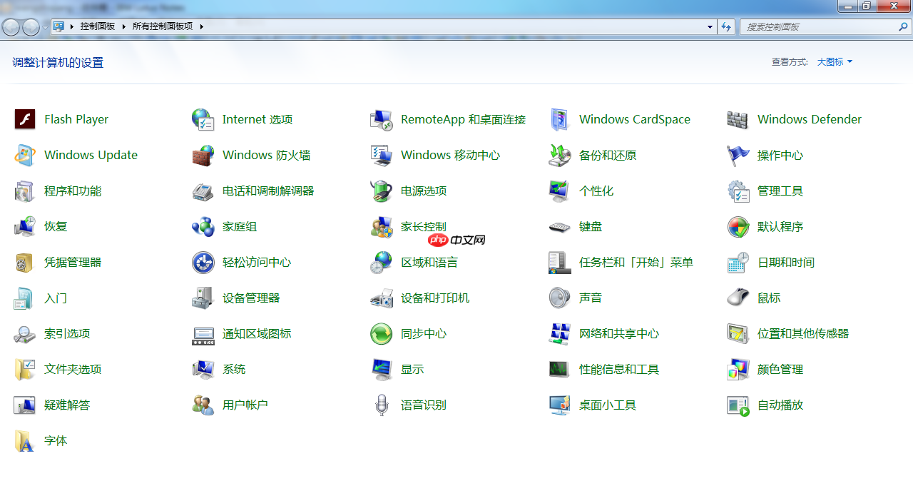Open the Windows 移动中心 icon
Image resolution: width=913 pixels, height=481 pixels.
(x=382, y=155)
